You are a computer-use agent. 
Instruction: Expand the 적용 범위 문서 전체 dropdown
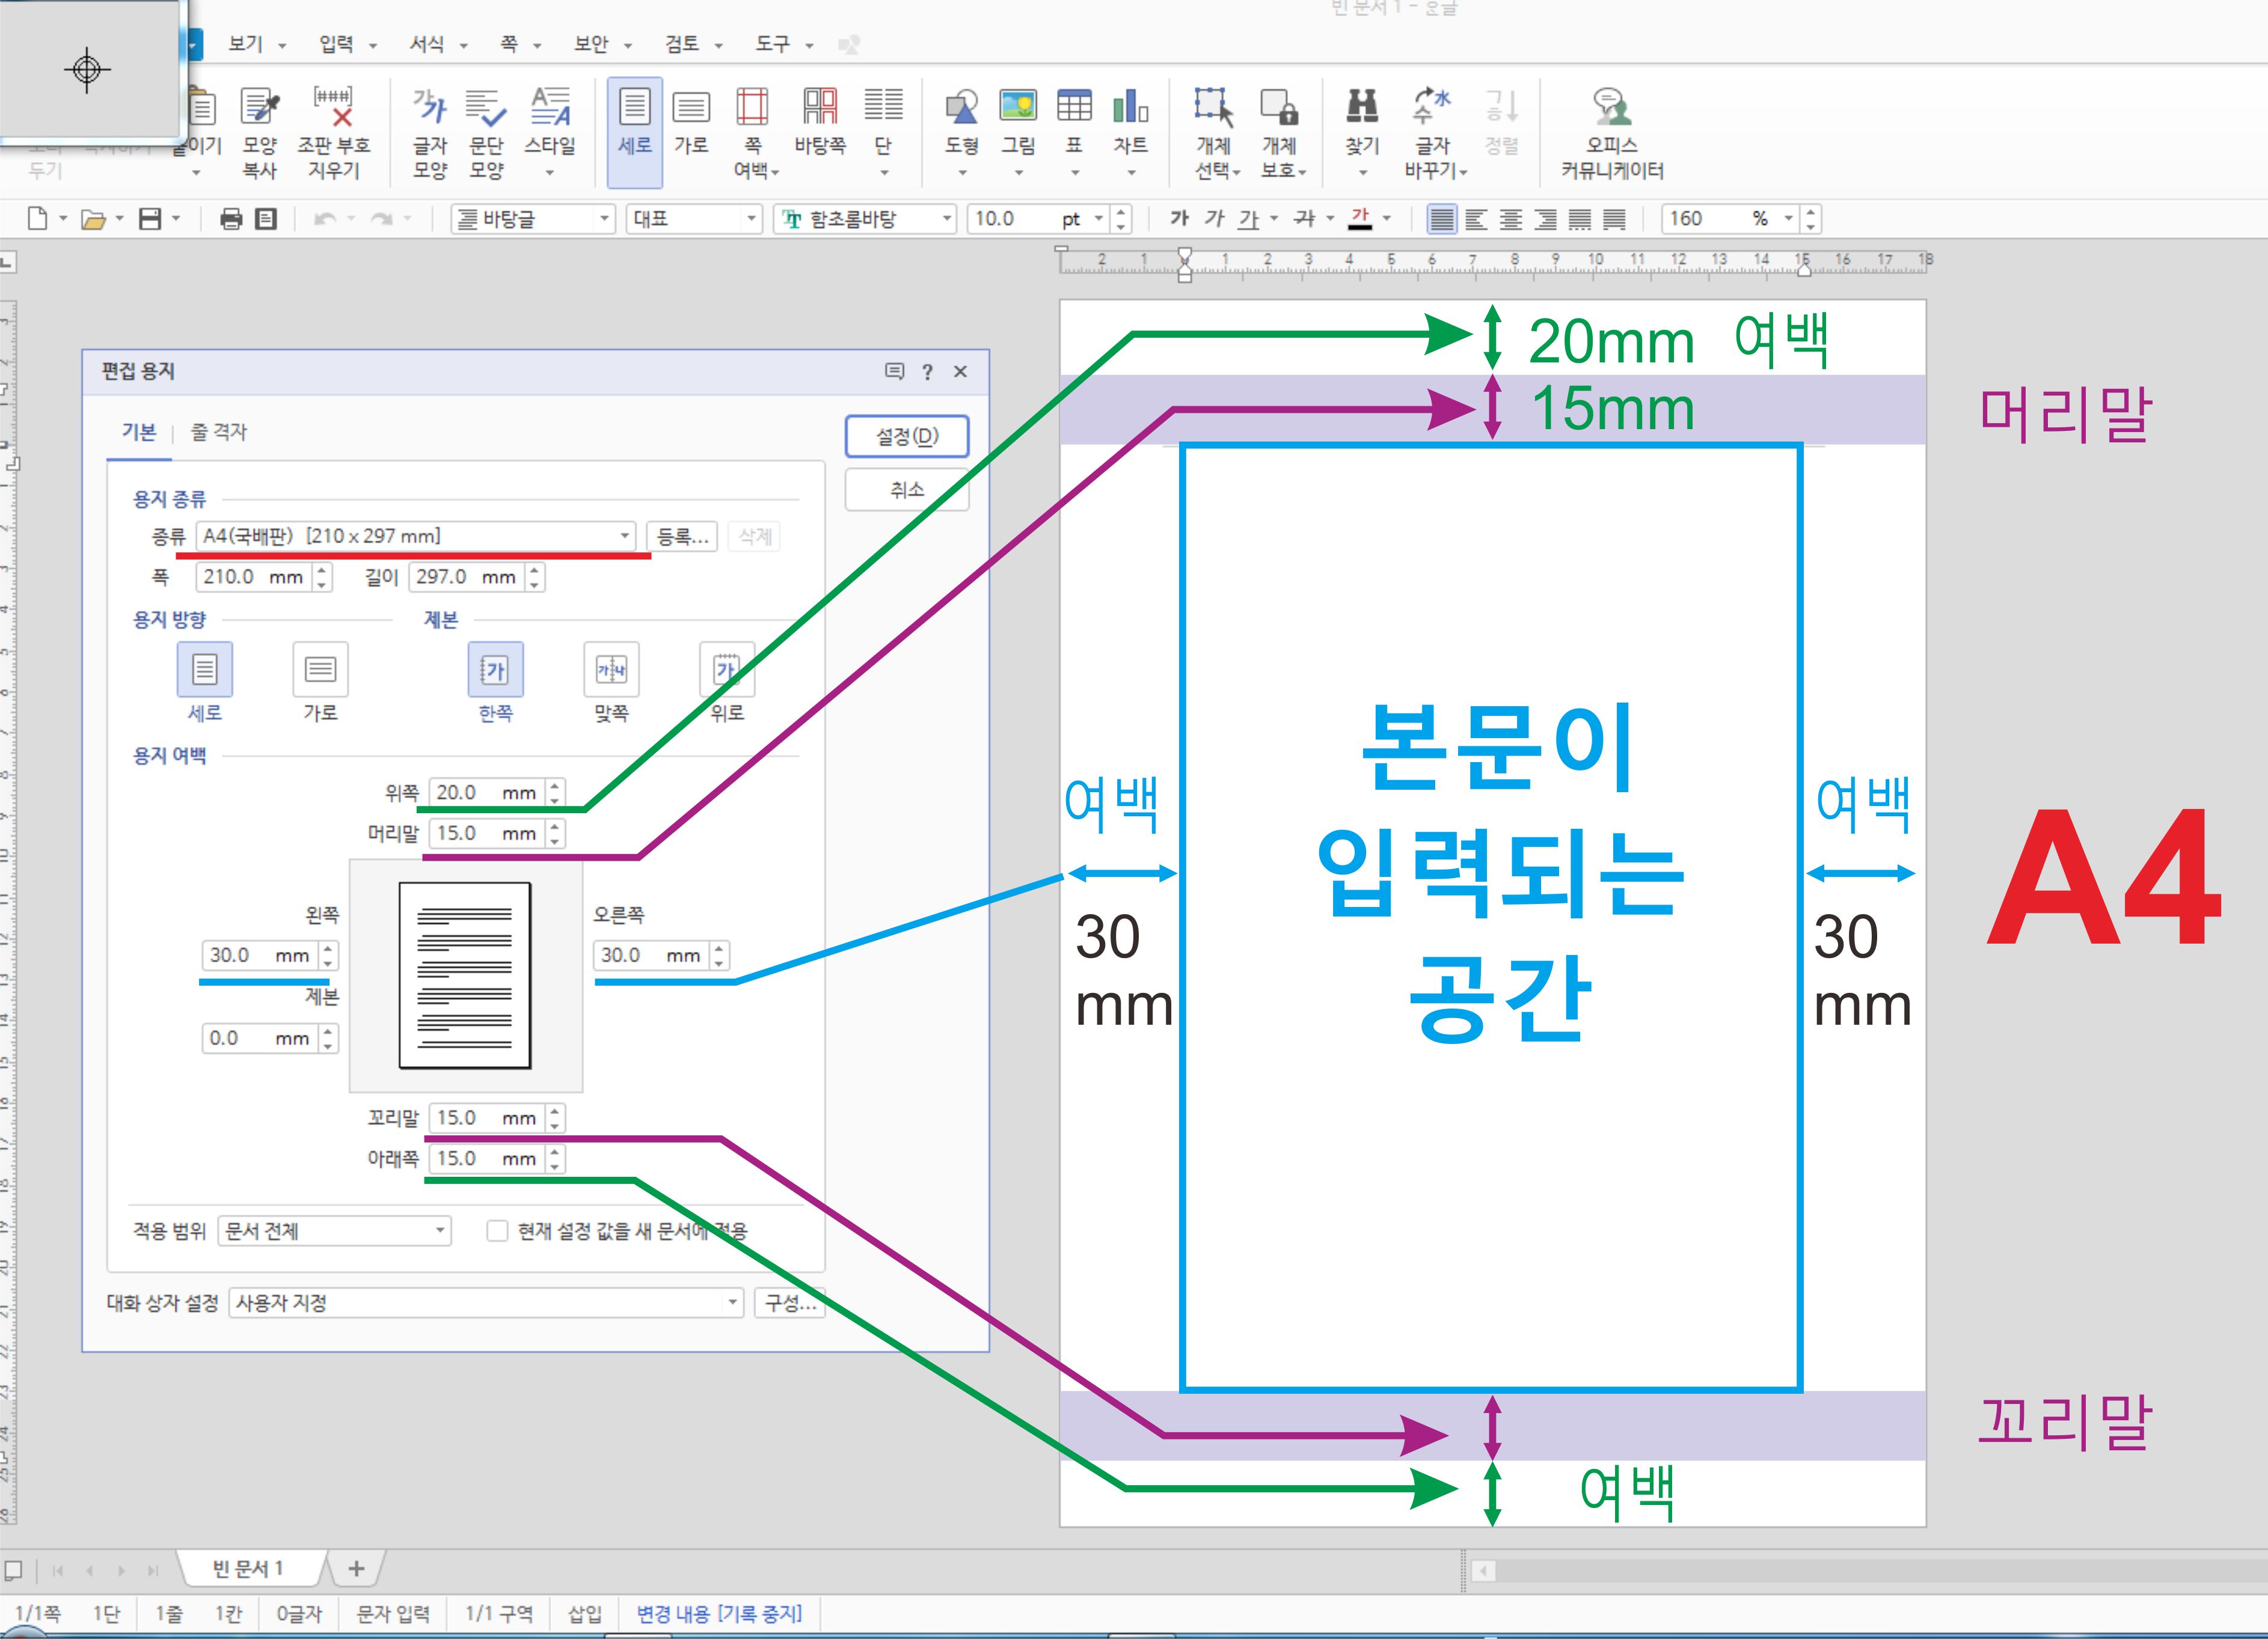(439, 1230)
